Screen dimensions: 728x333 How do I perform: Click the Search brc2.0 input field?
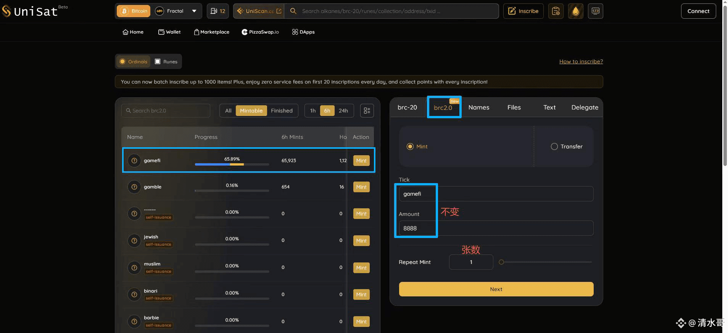click(166, 111)
